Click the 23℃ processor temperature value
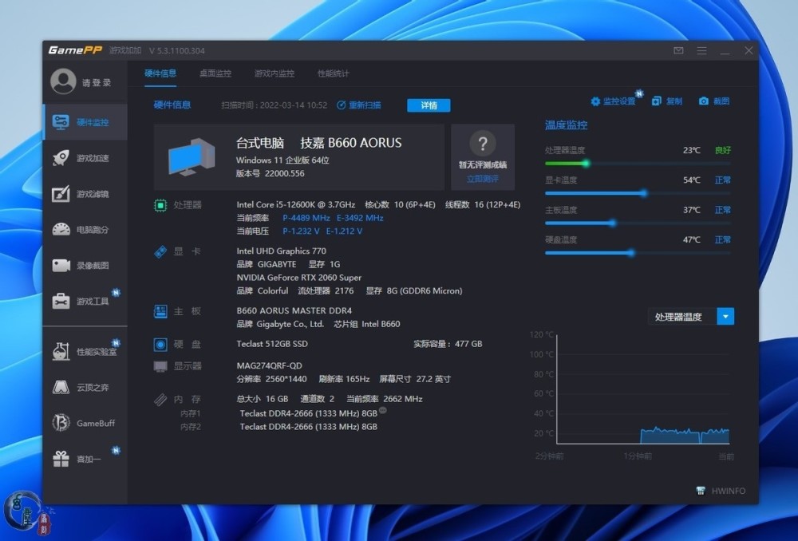798x541 pixels. coord(691,150)
